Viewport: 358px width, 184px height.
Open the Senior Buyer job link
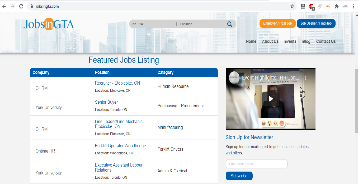[x=106, y=102]
